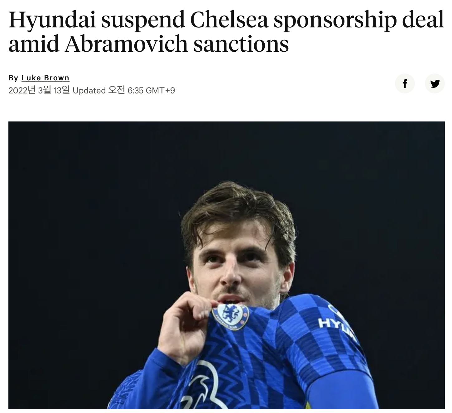Click the published date 2022년 3월 13일
Image resolution: width=452 pixels, height=413 pixels.
(x=39, y=90)
